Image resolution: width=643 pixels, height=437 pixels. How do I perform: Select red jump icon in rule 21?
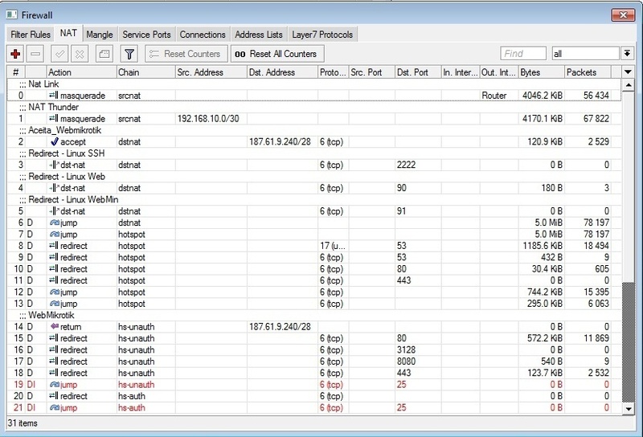(54, 407)
